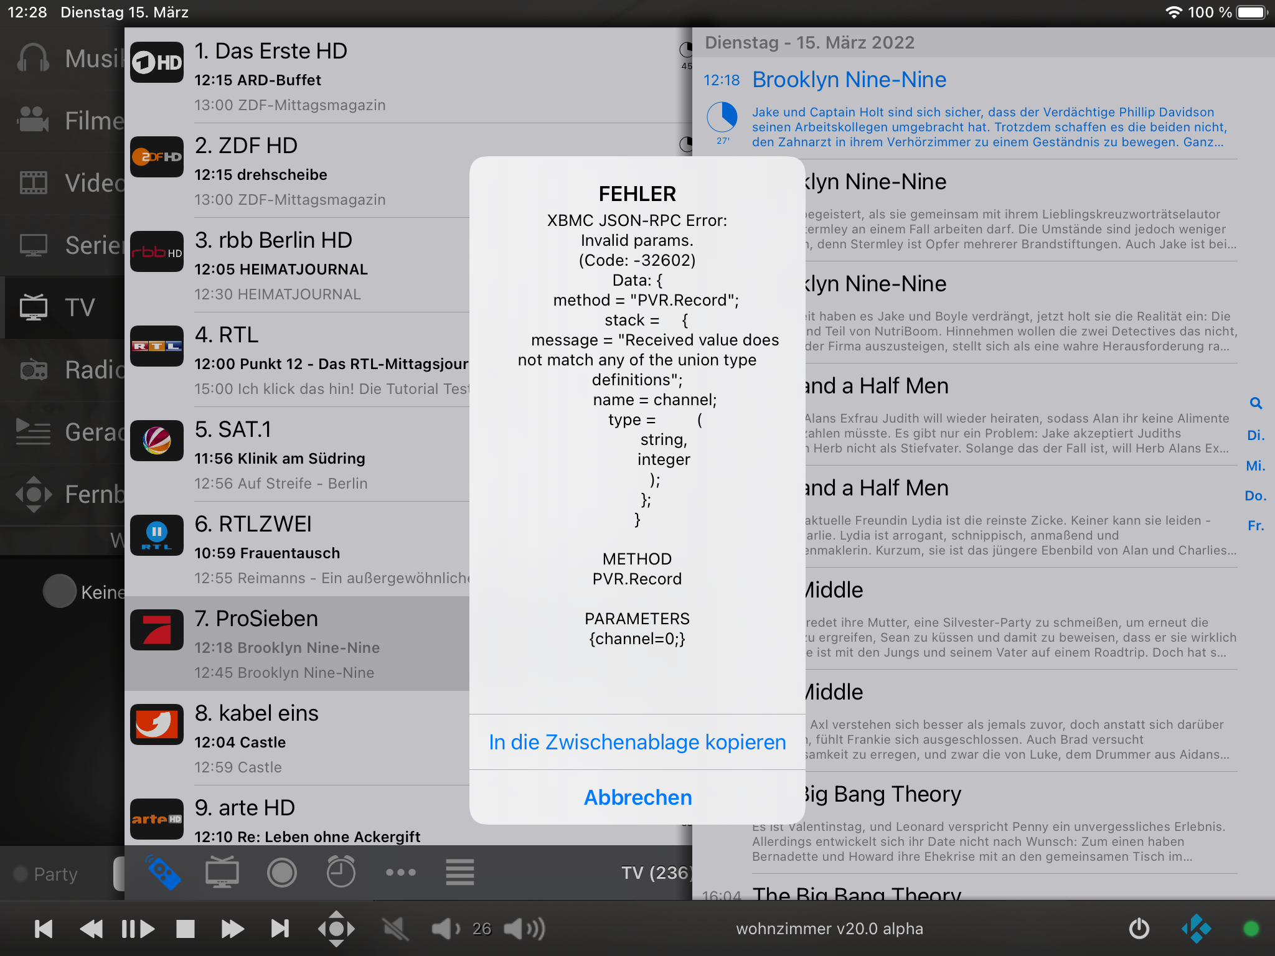Open the timers alarm clock icon

tap(341, 873)
